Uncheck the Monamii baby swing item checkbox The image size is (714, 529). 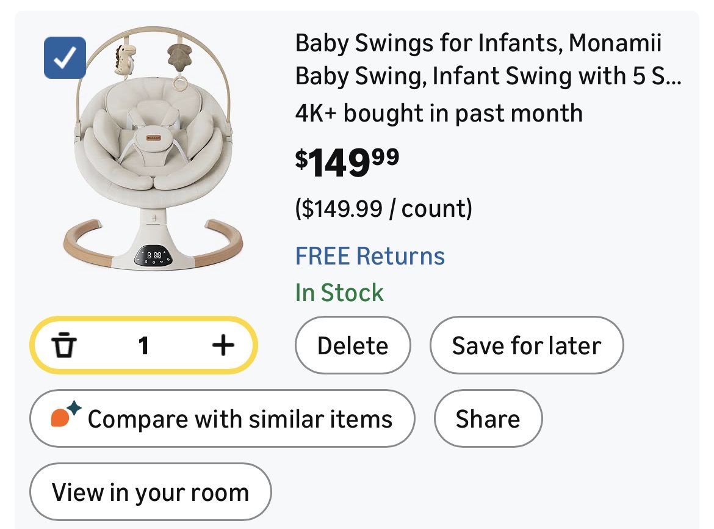[65, 58]
